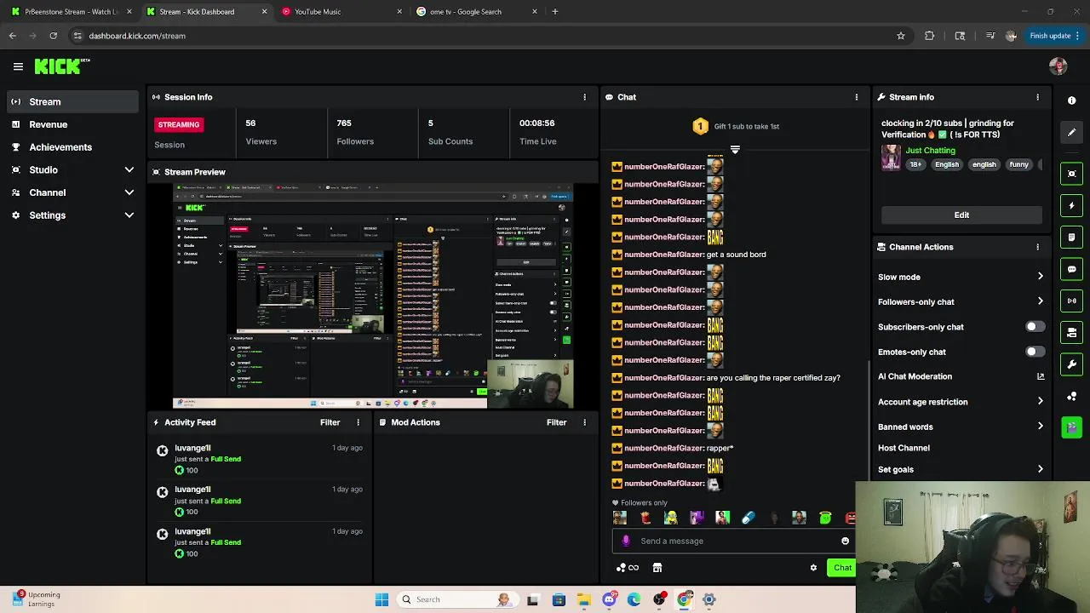The width and height of the screenshot is (1090, 613).
Task: Open Mod Actions Filter dropdown
Action: [x=556, y=422]
